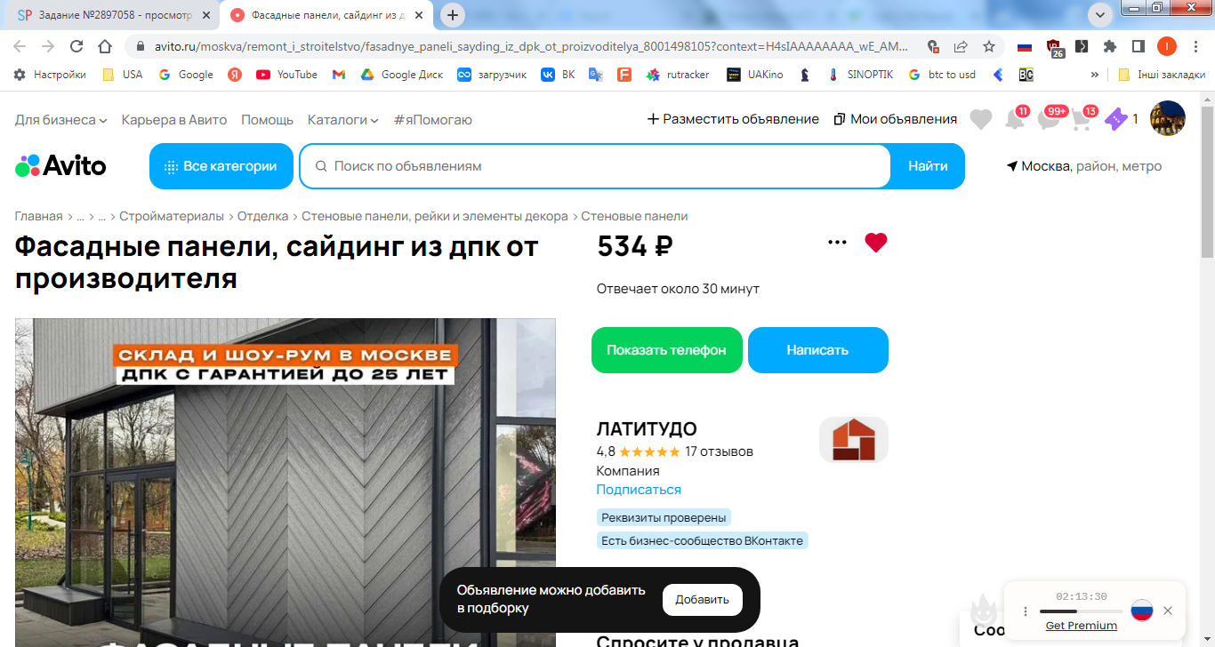1215x647 pixels.
Task: Click the audio widget progress slider
Action: point(1081,611)
